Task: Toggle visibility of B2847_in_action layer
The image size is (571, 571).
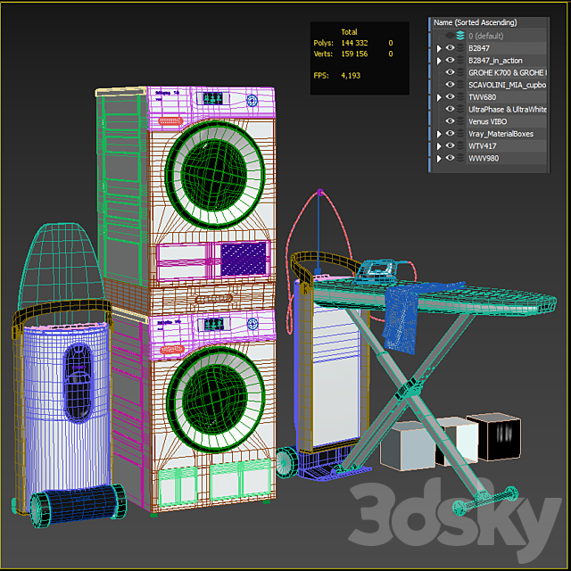Action: pyautogui.click(x=450, y=60)
